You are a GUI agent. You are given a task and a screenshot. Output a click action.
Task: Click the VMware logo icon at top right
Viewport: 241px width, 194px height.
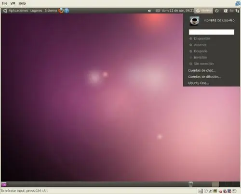coord(238,3)
